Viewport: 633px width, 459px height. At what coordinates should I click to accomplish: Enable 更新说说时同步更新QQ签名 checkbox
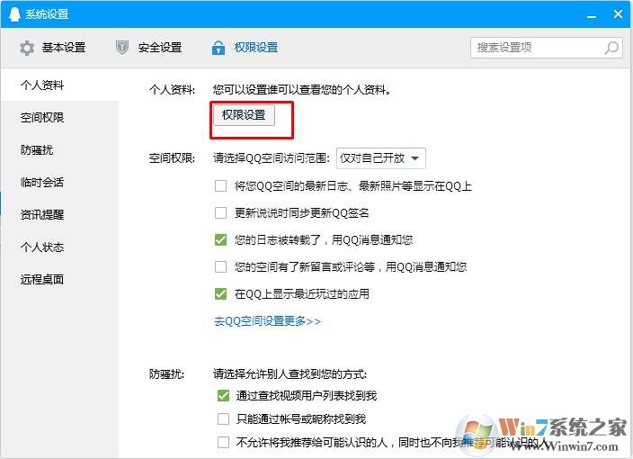[x=220, y=213]
